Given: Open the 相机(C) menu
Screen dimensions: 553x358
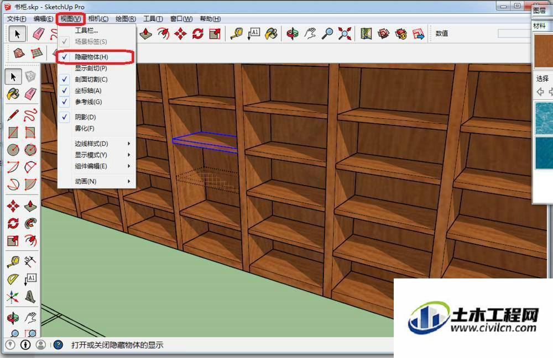Looking at the screenshot, I should coord(98,19).
